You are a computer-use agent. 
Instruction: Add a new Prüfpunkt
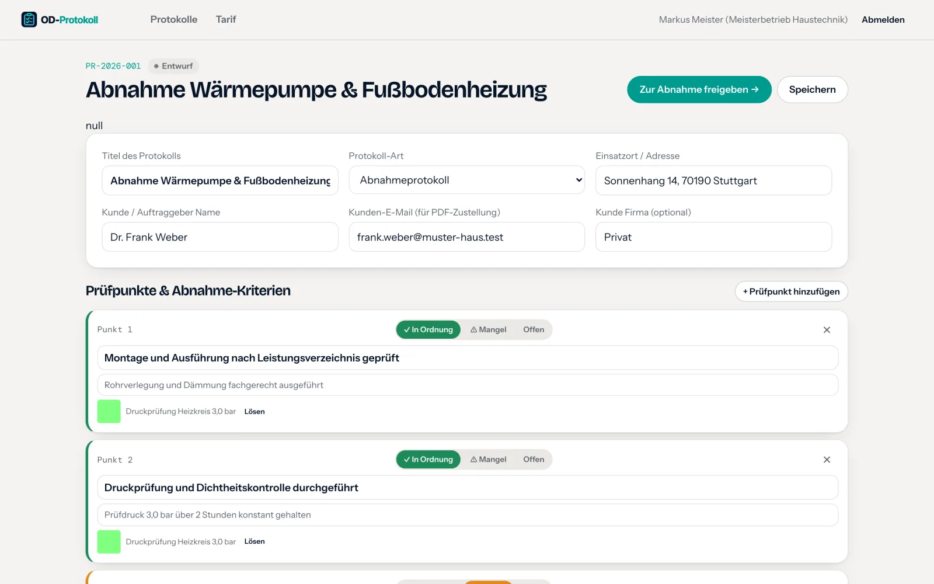click(792, 291)
